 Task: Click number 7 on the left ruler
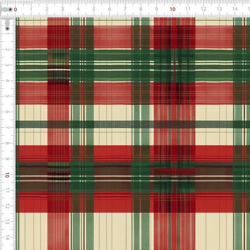(x=7, y=128)
